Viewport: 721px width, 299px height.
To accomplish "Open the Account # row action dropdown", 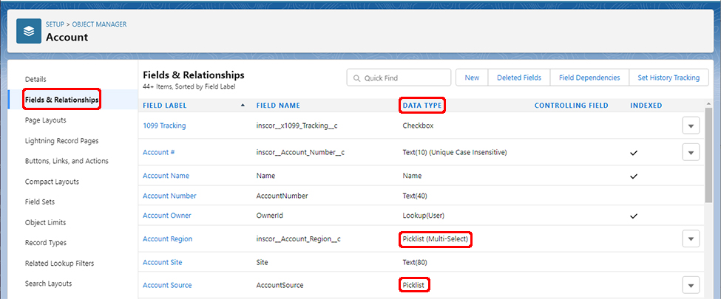I will pyautogui.click(x=690, y=152).
